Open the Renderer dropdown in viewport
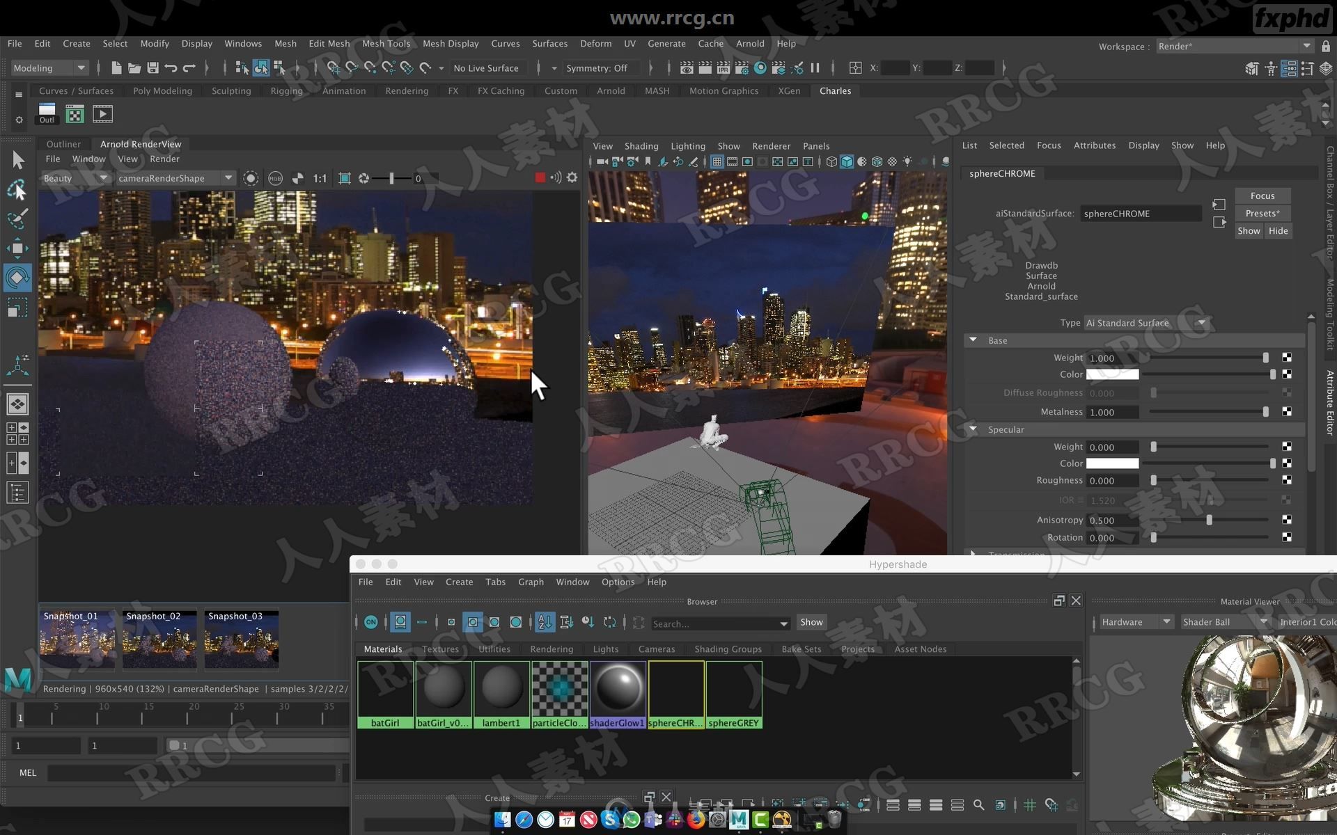The height and width of the screenshot is (835, 1337). (770, 146)
